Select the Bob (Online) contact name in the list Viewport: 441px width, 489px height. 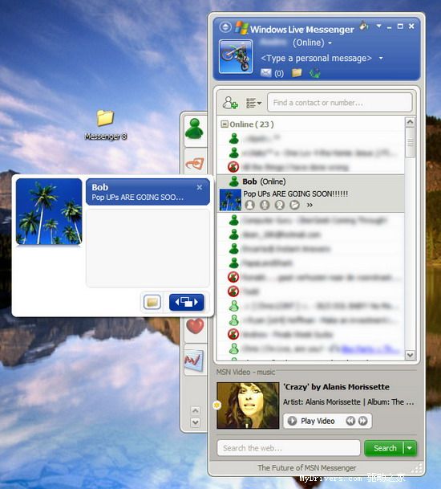264,181
